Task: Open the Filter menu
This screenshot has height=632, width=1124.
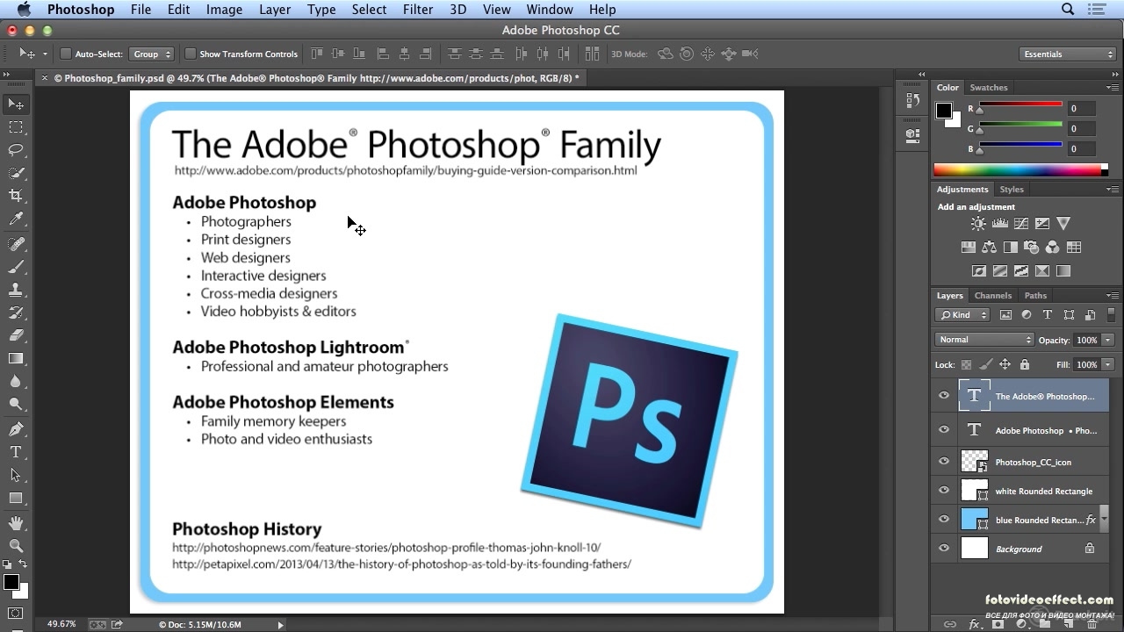Action: [x=418, y=10]
